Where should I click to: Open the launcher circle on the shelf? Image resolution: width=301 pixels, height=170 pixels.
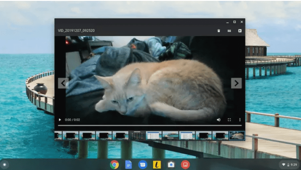point(5,165)
